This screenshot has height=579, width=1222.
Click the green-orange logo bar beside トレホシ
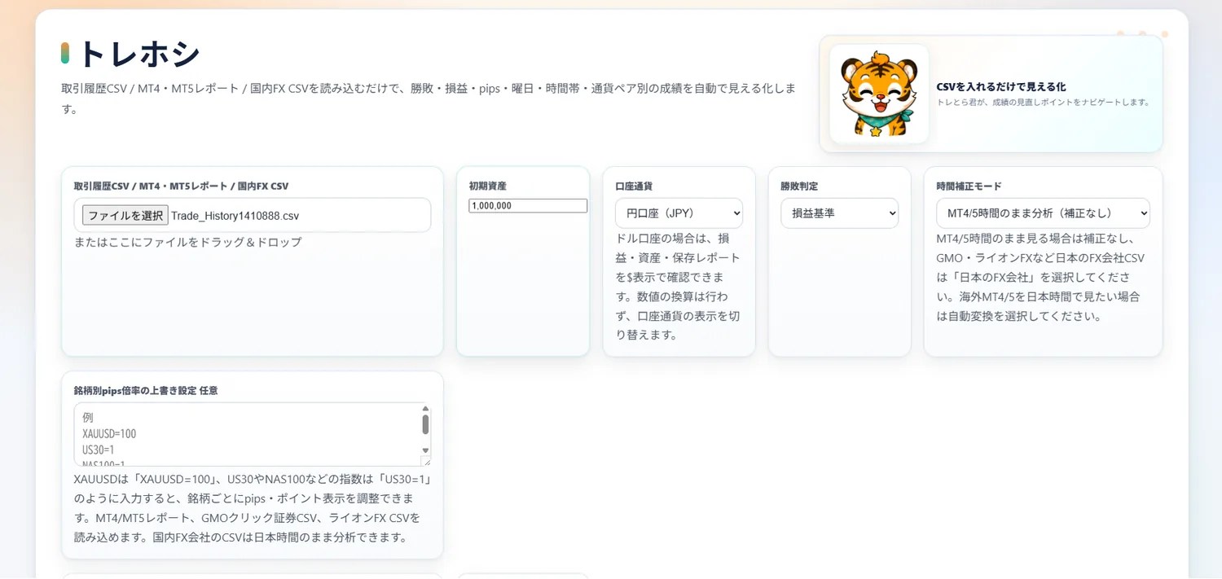point(65,54)
